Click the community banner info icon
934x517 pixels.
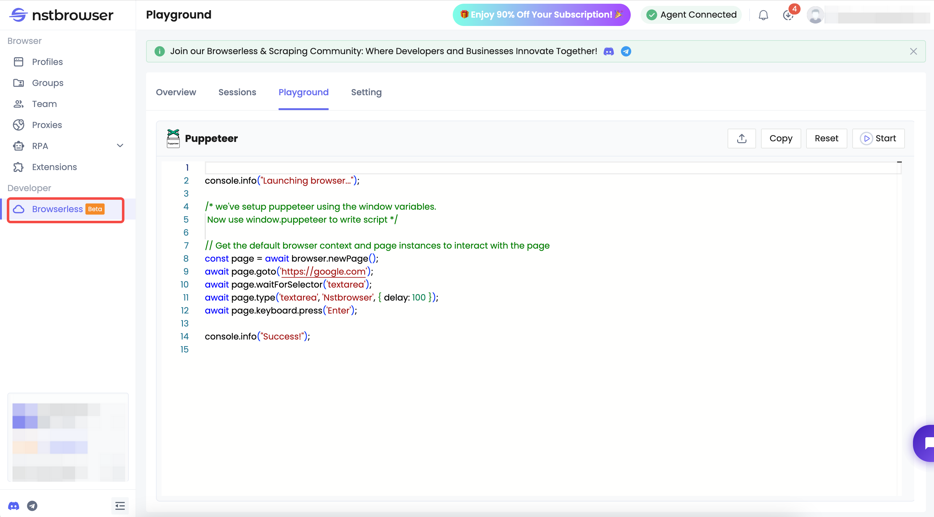click(x=159, y=51)
